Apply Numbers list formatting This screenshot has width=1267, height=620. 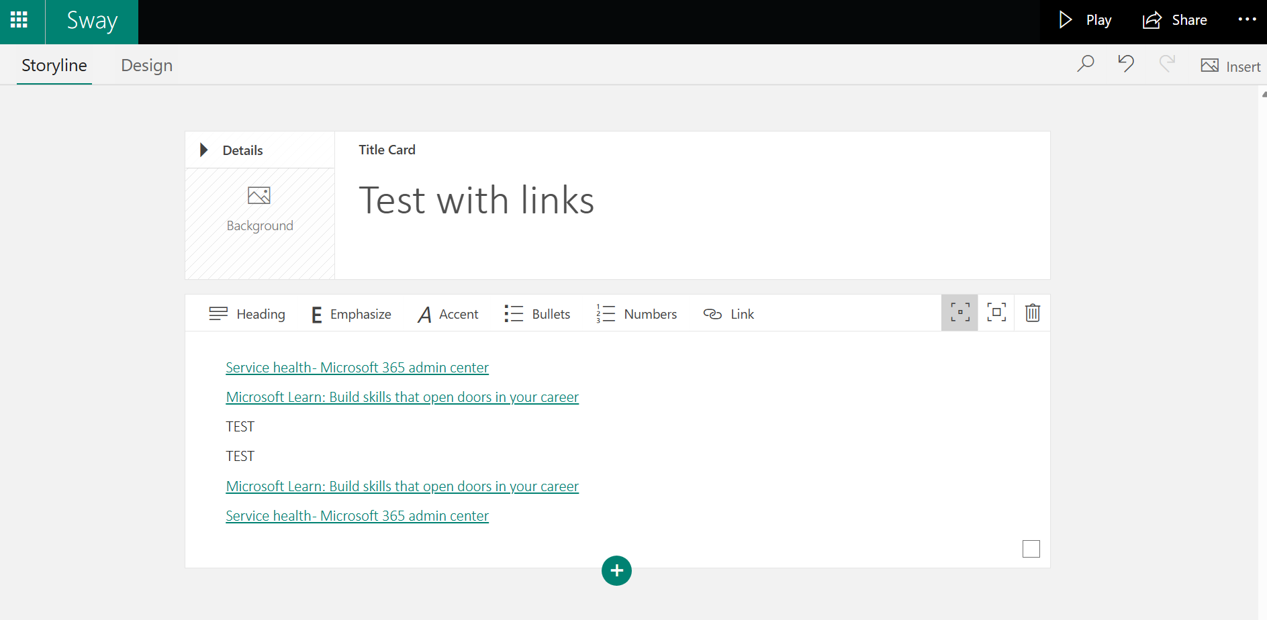[637, 314]
